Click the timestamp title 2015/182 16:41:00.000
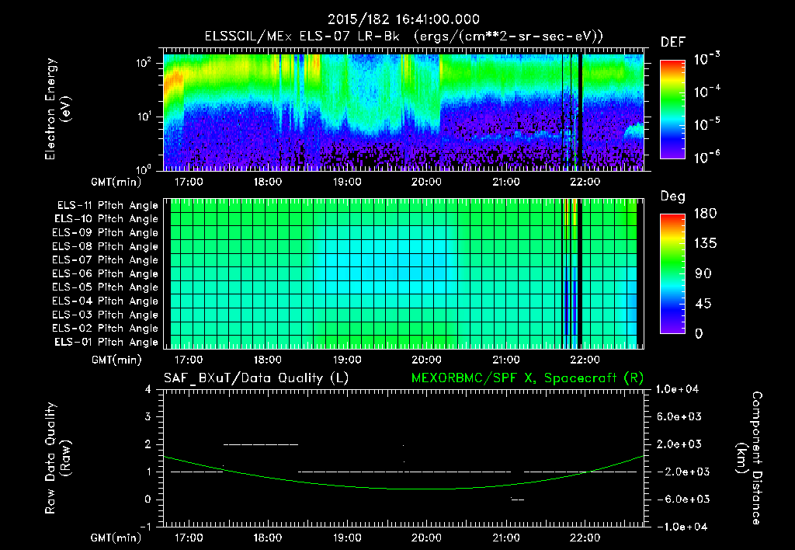Screen dimensions: 795x550 point(403,19)
